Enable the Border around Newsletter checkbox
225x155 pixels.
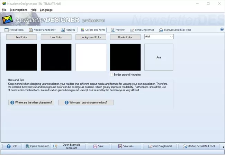(111, 74)
